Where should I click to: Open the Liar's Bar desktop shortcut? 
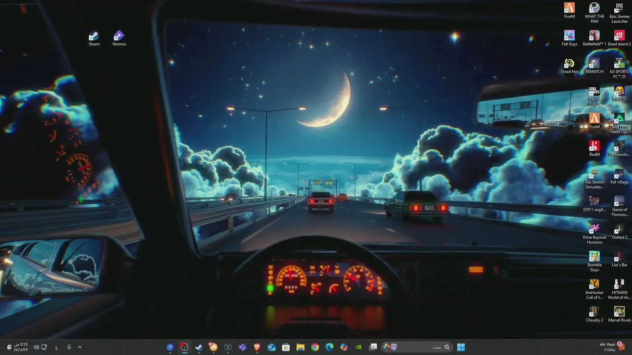(619, 259)
